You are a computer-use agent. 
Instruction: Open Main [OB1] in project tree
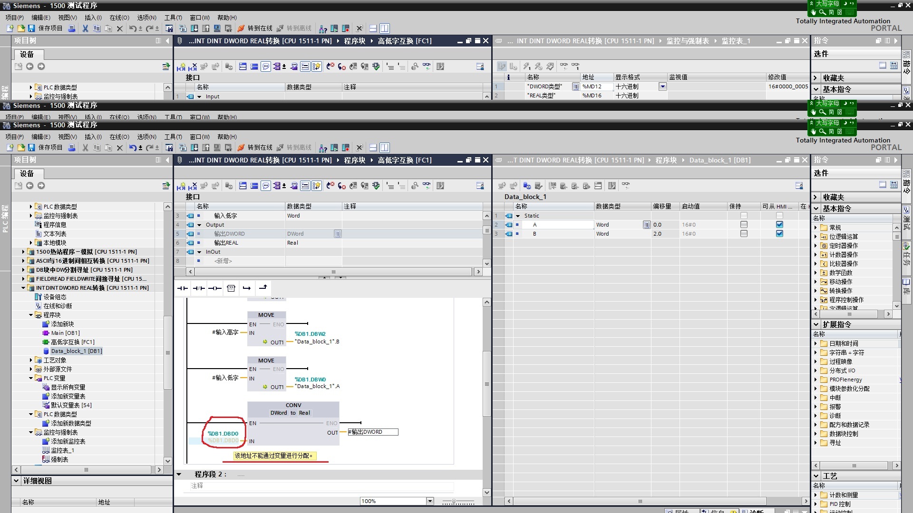tap(65, 333)
